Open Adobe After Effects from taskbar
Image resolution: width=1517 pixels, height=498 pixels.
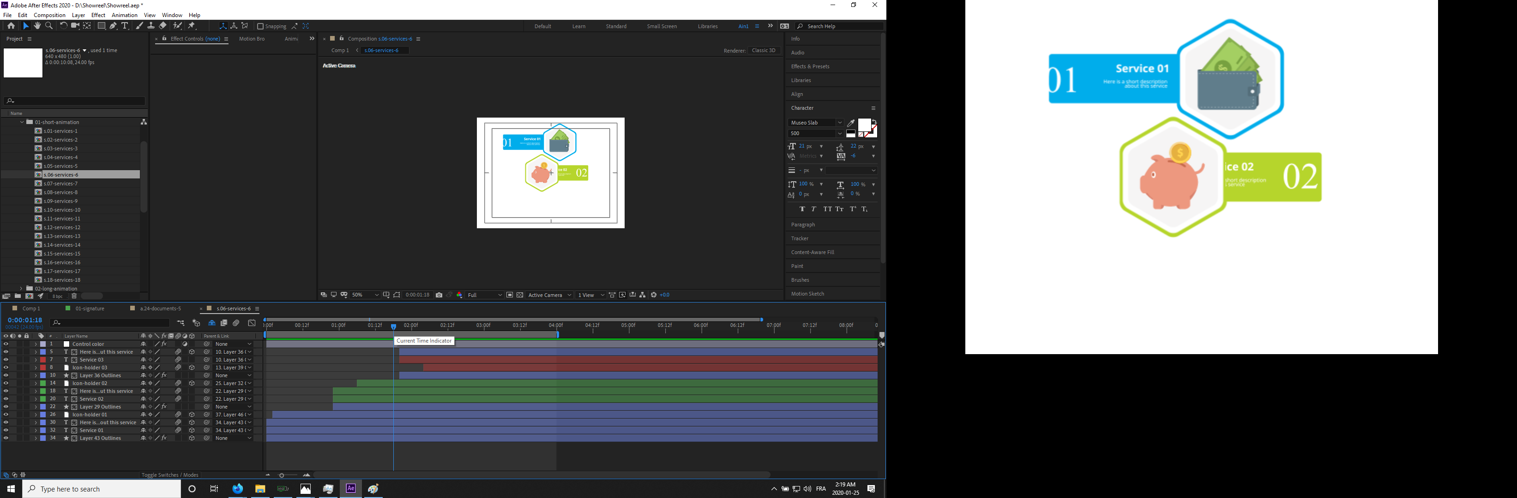tap(351, 489)
